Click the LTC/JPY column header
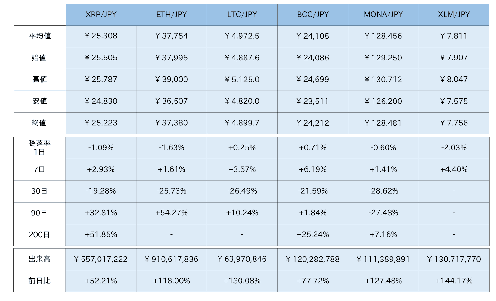The height and width of the screenshot is (301, 496). (242, 15)
